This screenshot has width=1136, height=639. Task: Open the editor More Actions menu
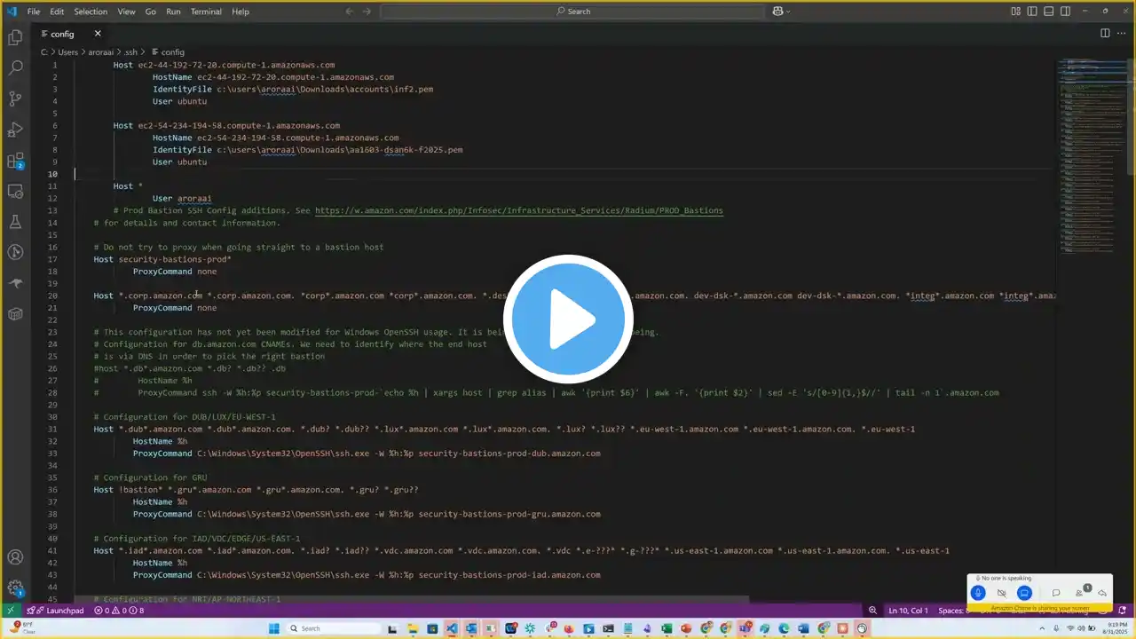click(x=1122, y=33)
